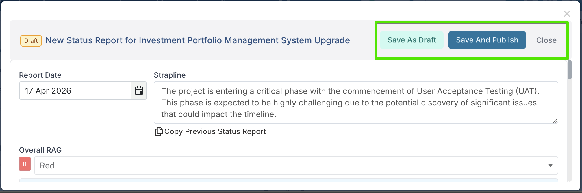Dismiss the dialog with the X icon
The height and width of the screenshot is (193, 582).
pos(567,14)
